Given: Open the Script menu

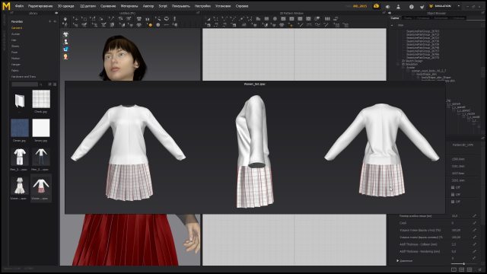Looking at the screenshot, I should [163, 6].
